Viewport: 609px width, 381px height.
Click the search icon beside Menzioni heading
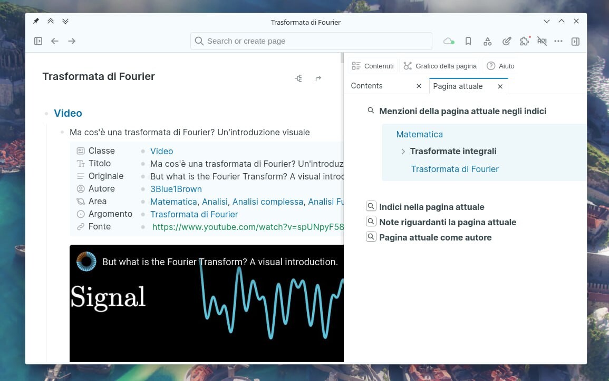click(x=371, y=111)
